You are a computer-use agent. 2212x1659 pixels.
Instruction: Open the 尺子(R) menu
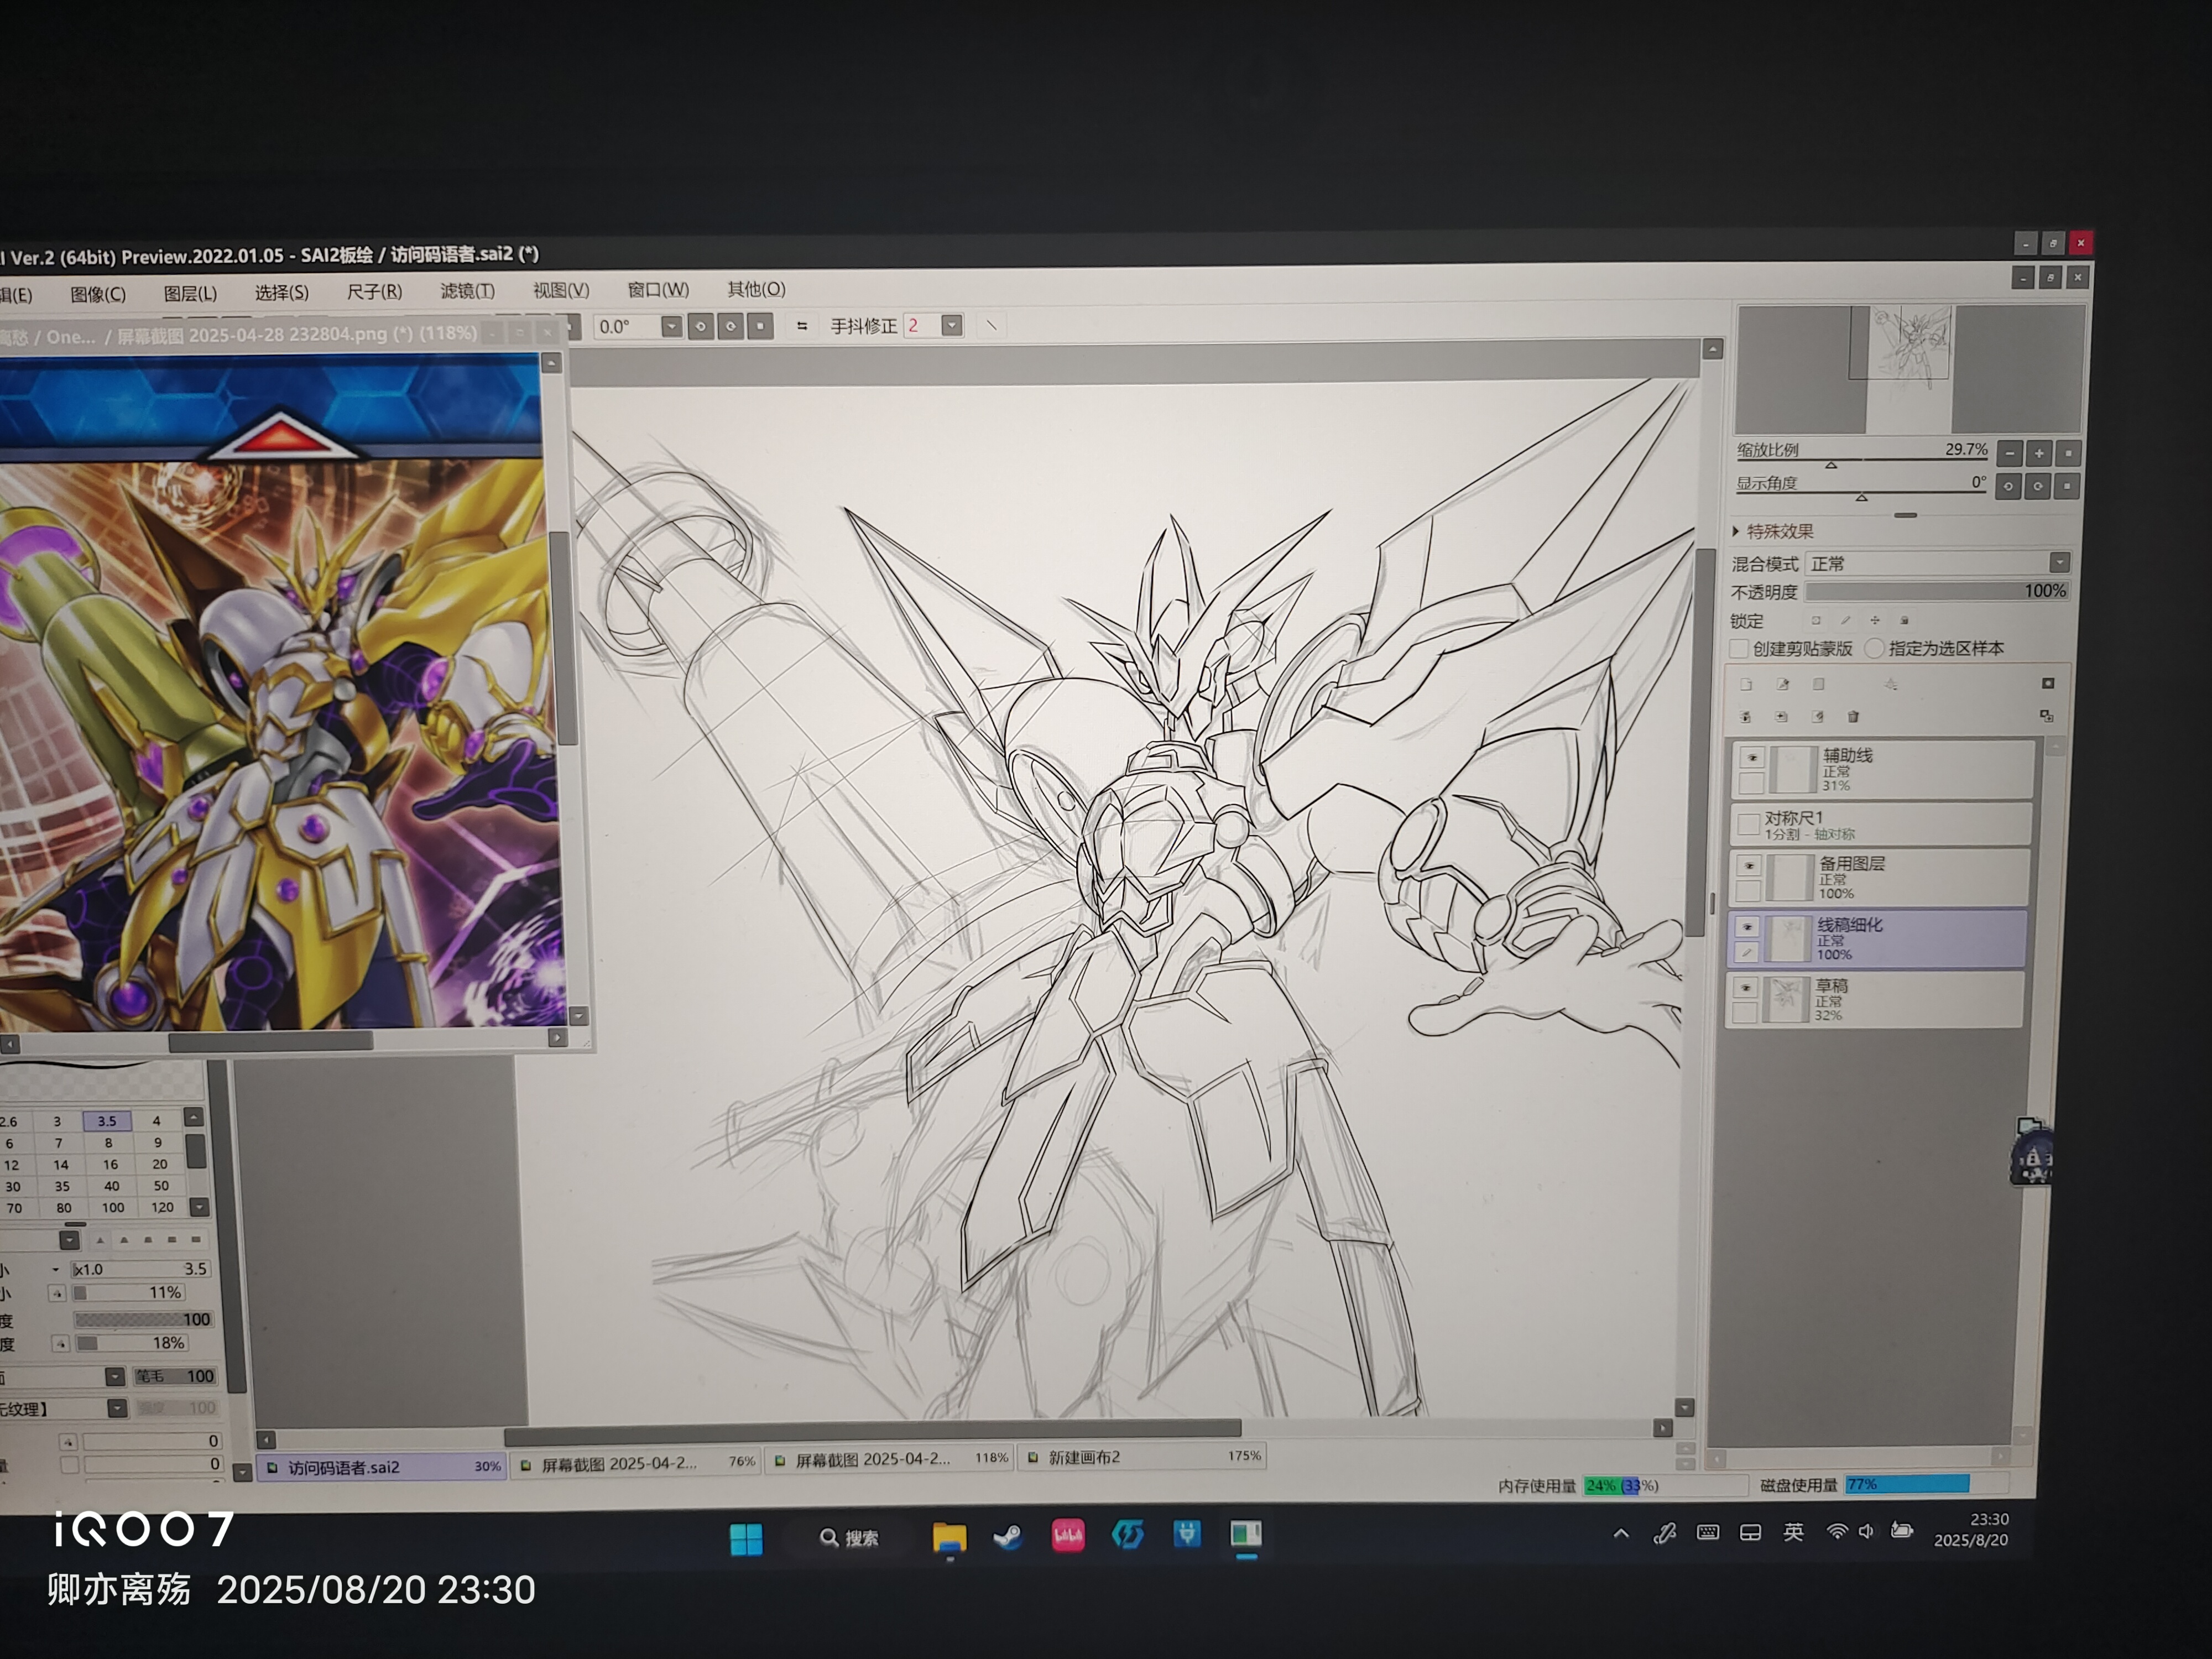coord(374,291)
